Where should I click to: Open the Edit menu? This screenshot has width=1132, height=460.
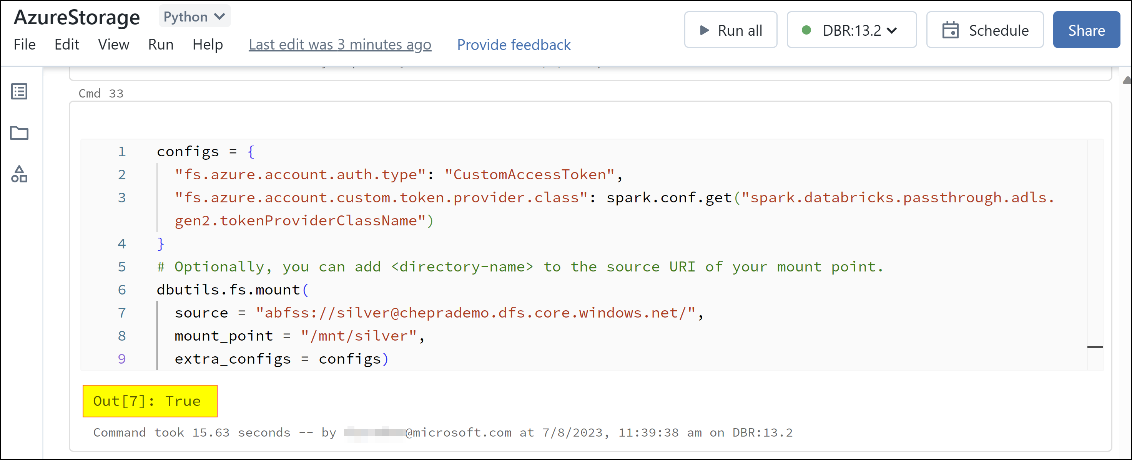[67, 44]
